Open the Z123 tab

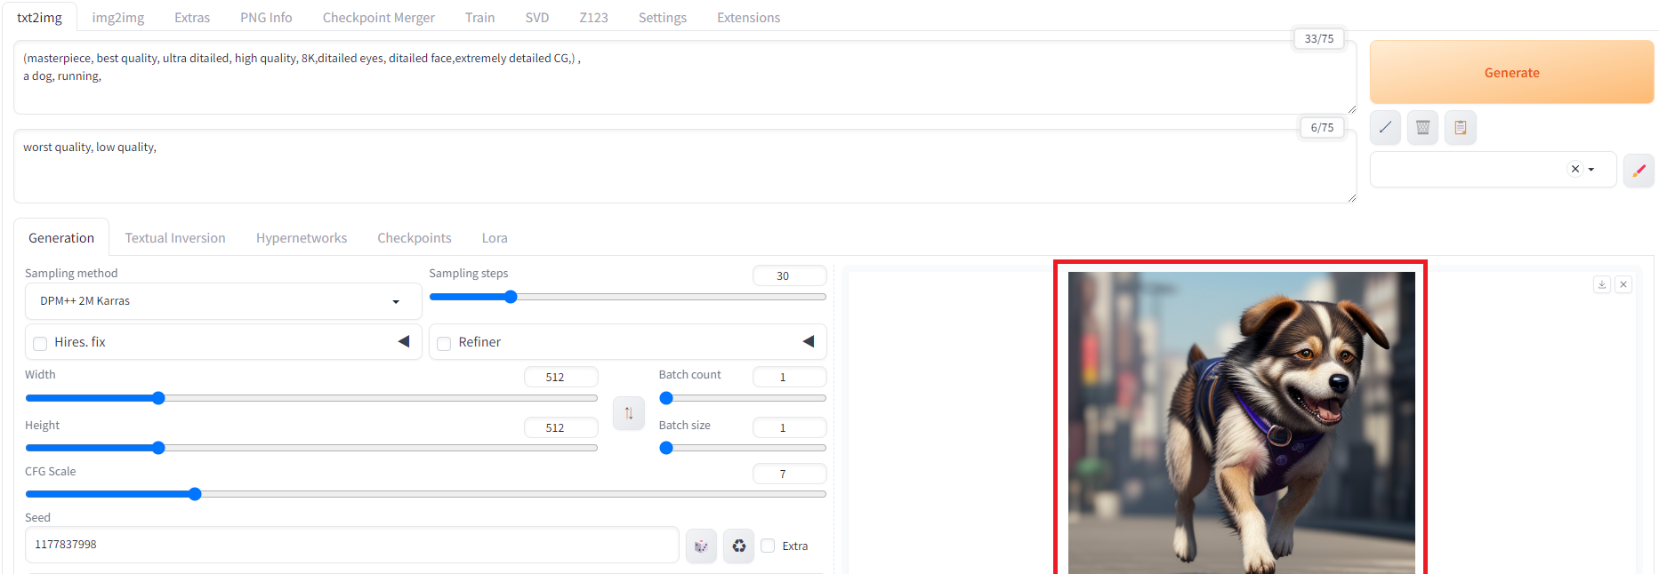[594, 18]
